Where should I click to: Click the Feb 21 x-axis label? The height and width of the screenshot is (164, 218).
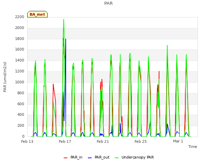point(103,141)
